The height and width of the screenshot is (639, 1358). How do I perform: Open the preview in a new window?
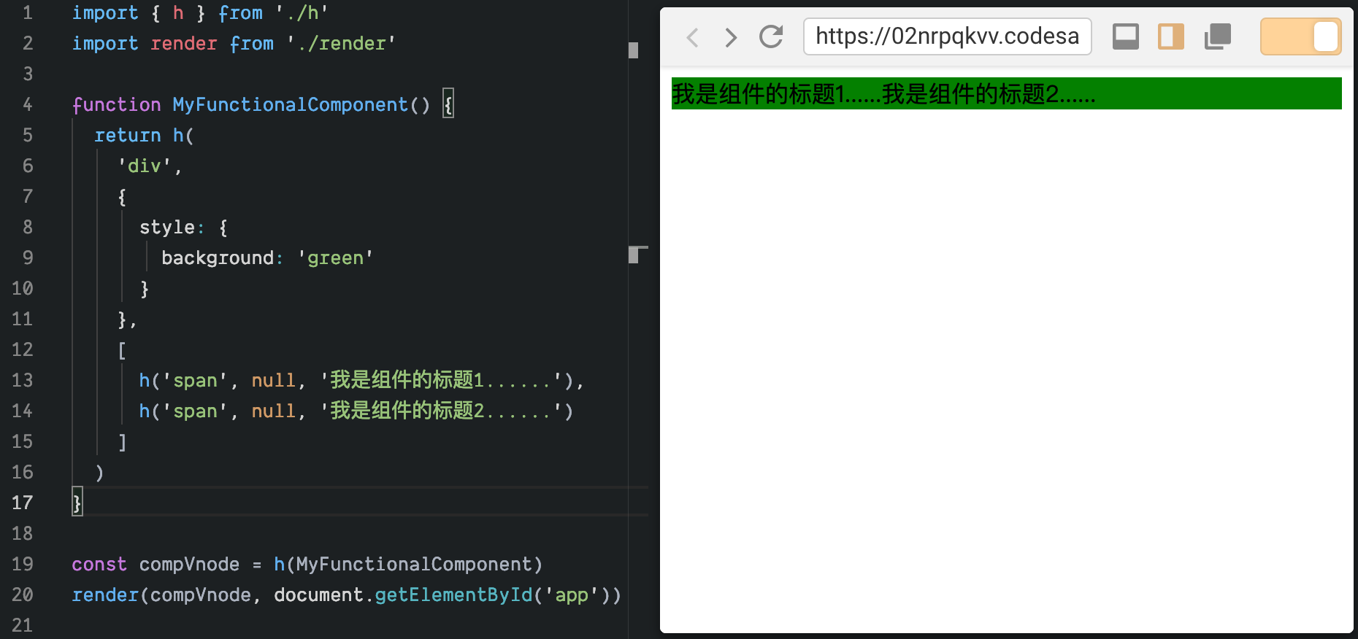tap(1217, 36)
